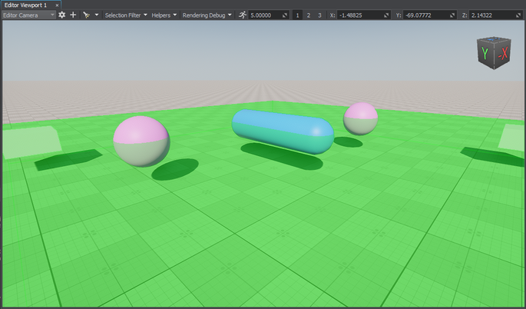526x309 pixels.
Task: Select camera speed preset 1
Action: (x=298, y=15)
